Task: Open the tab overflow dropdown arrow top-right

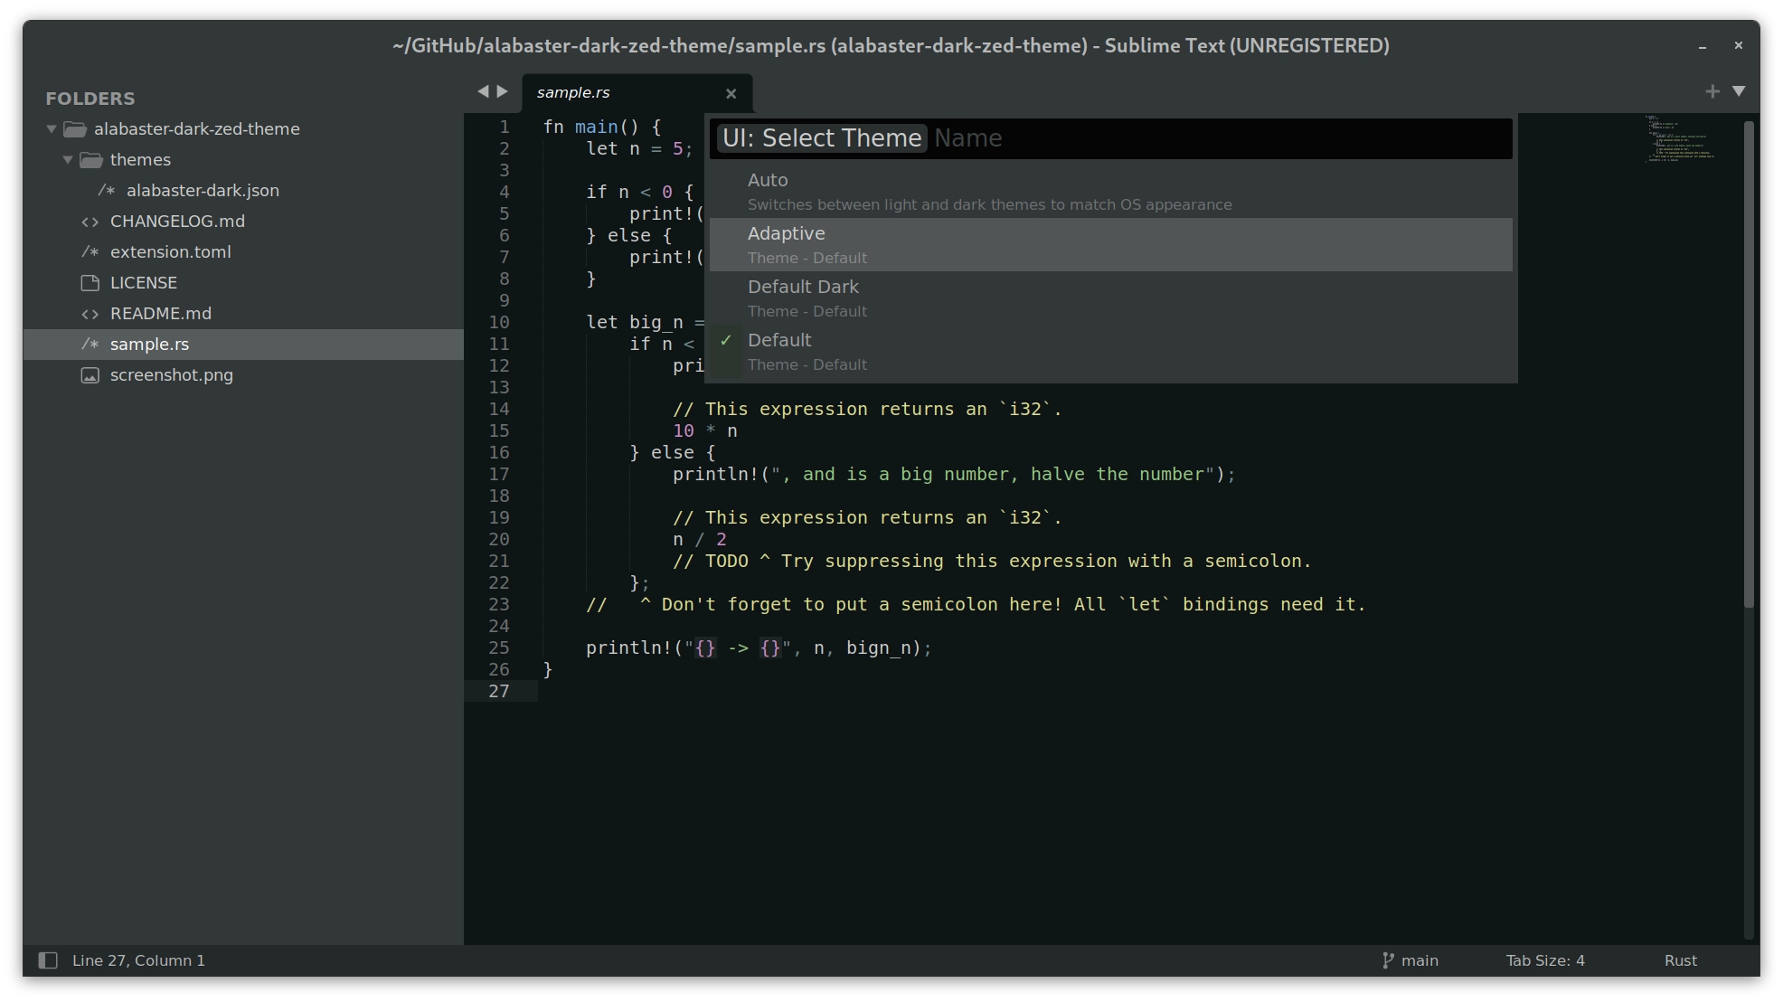Action: [1740, 91]
